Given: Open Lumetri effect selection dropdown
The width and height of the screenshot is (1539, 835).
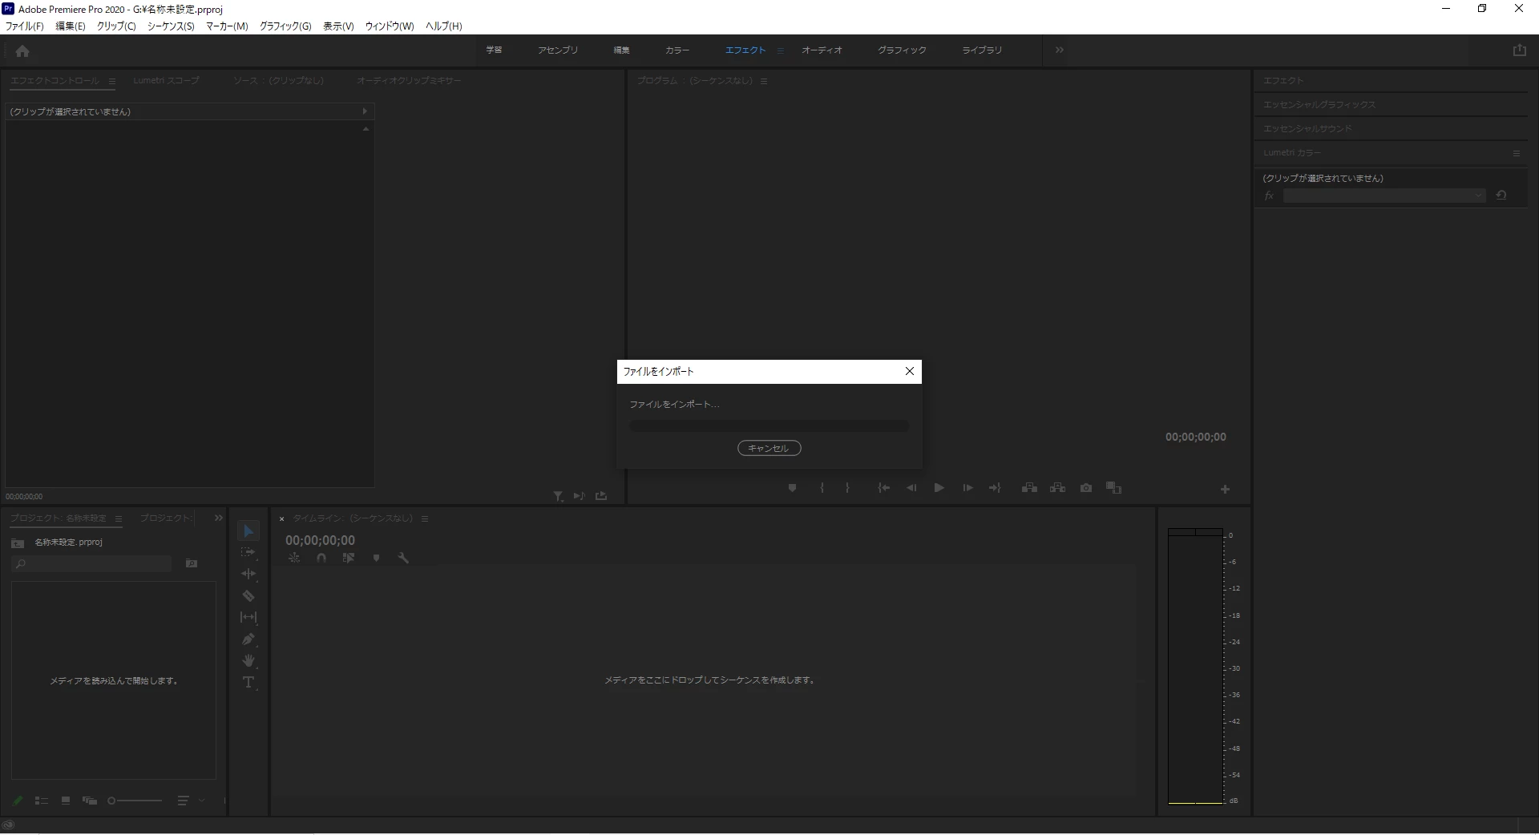Looking at the screenshot, I should pos(1384,196).
